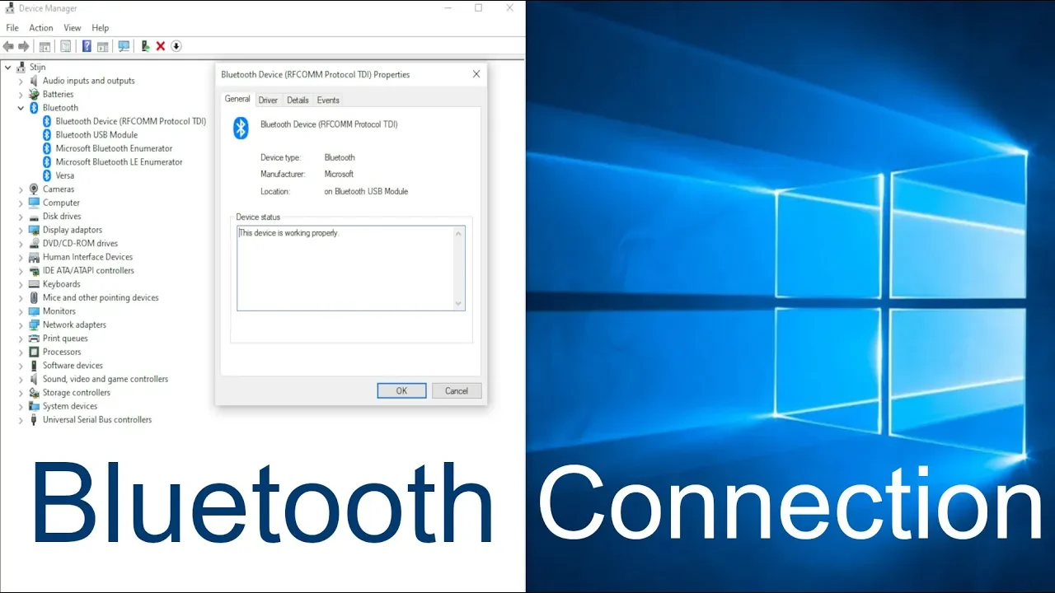The image size is (1055, 593).
Task: Select the Versa Bluetooth device
Action: [64, 175]
